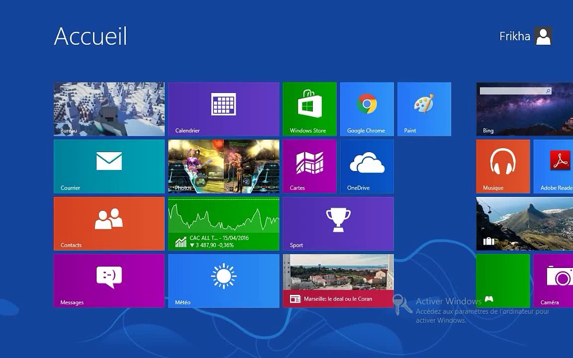573x358 pixels.
Task: Open the Marseille news tile
Action: pos(338,280)
